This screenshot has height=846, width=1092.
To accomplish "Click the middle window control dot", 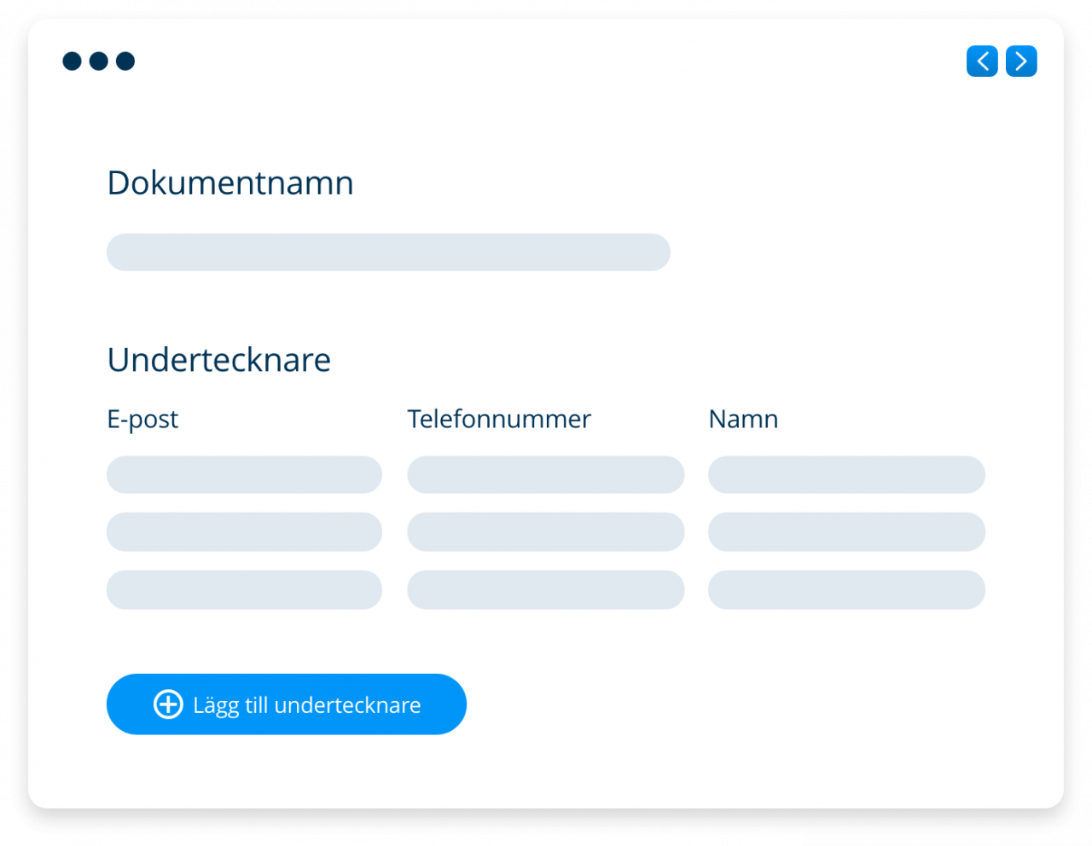I will click(x=98, y=61).
